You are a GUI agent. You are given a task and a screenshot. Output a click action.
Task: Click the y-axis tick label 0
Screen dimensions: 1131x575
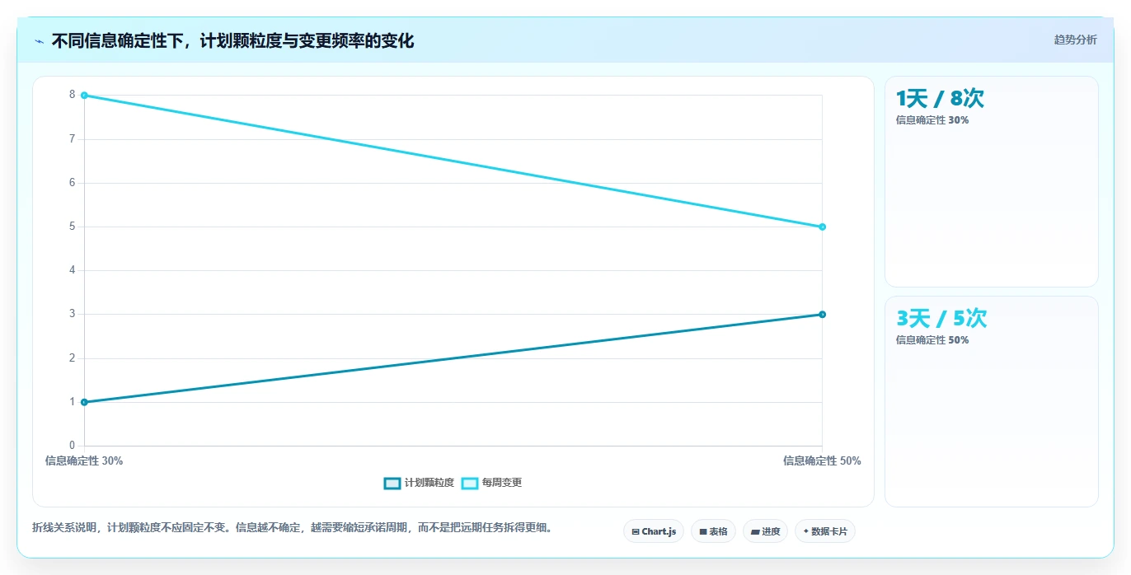coord(73,446)
